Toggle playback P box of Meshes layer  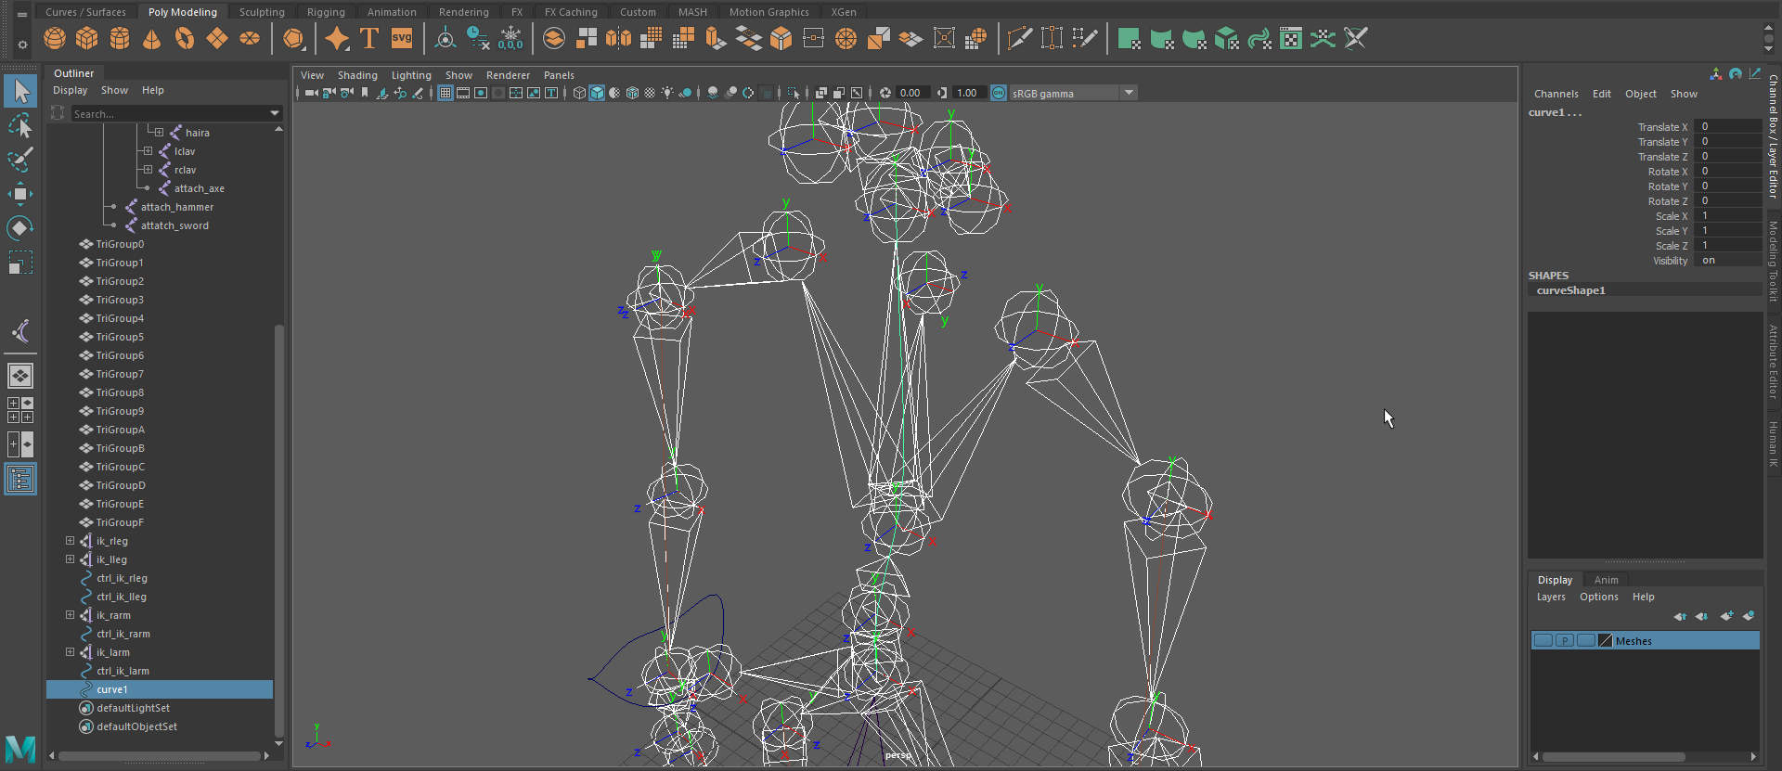coord(1565,641)
